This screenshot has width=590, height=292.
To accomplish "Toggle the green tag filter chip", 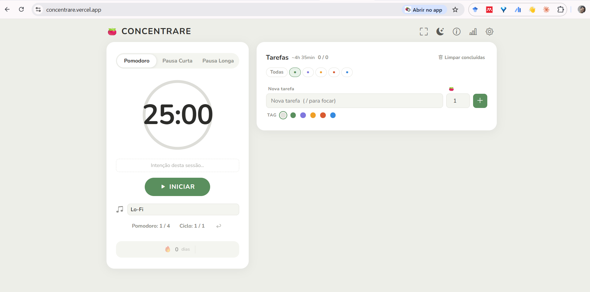I will tap(295, 72).
